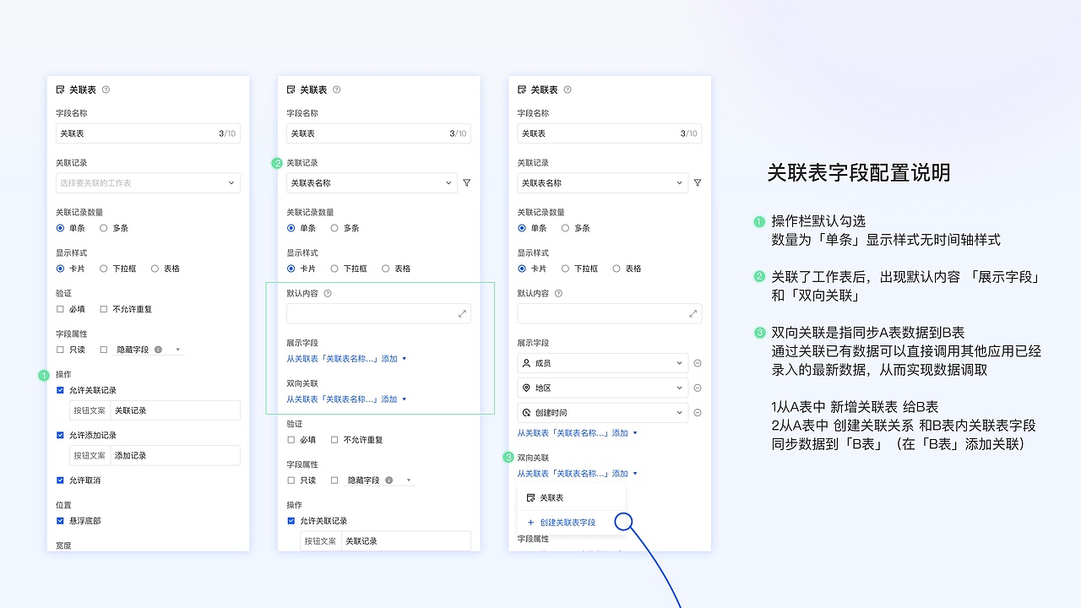Click the expand arrow inside 默认内容 box

tap(462, 312)
